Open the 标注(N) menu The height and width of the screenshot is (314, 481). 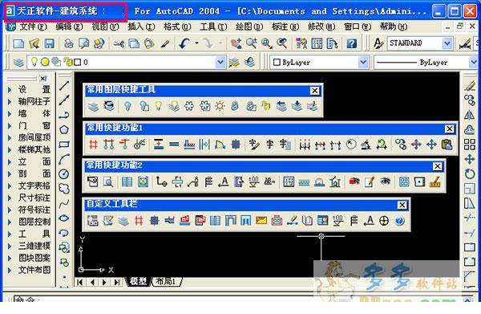(x=285, y=27)
